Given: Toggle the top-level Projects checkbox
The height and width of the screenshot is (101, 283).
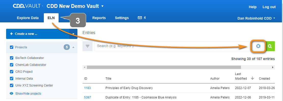Looking at the screenshot, I should (11, 47).
